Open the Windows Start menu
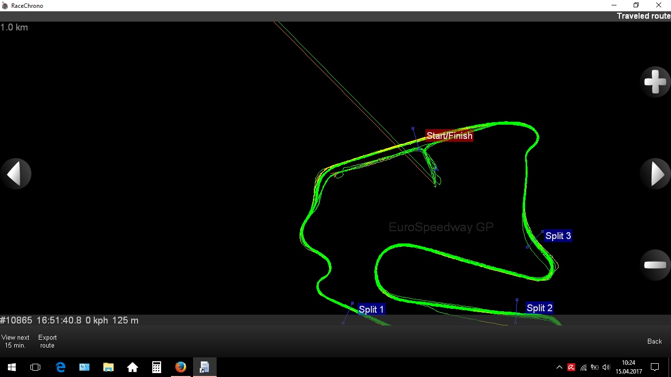671x377 pixels. coord(12,367)
